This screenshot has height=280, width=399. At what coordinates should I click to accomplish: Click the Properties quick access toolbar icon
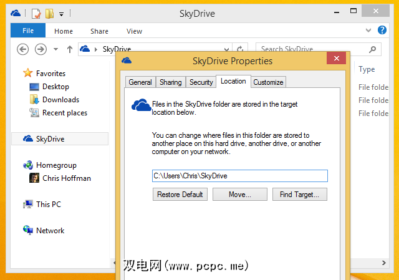36,14
